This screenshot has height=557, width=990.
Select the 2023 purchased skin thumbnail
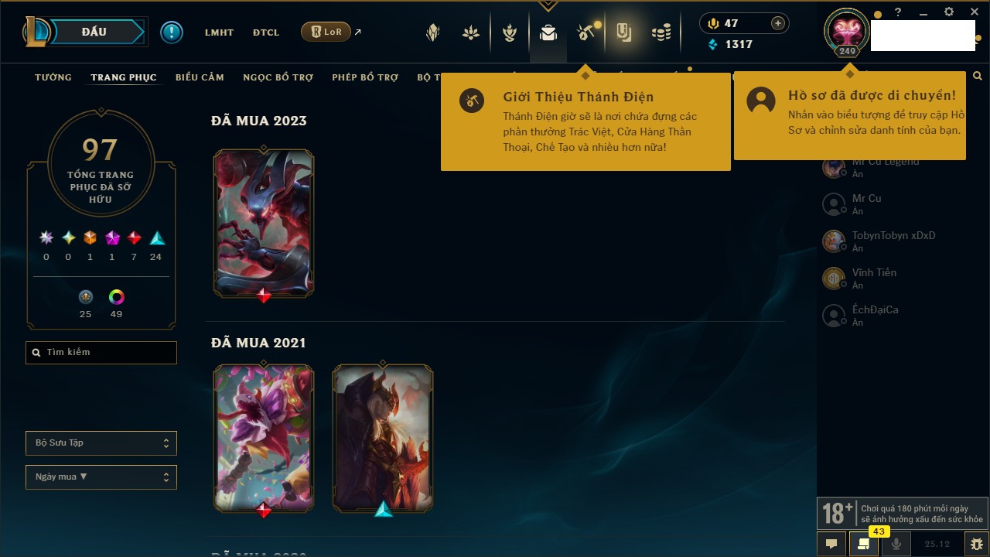[x=264, y=224]
